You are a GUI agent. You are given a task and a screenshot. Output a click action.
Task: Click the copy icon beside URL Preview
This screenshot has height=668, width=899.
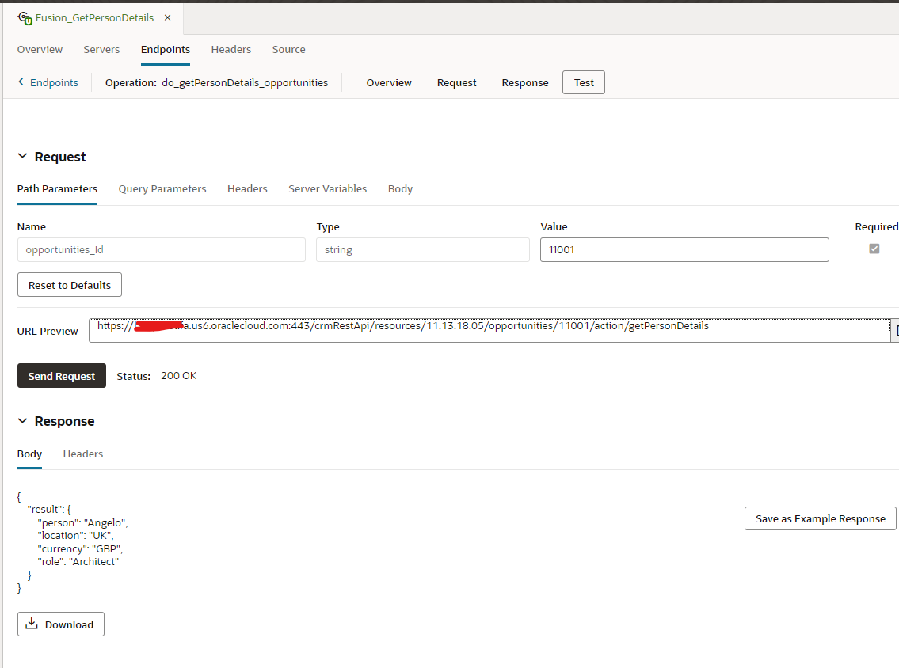coord(895,331)
